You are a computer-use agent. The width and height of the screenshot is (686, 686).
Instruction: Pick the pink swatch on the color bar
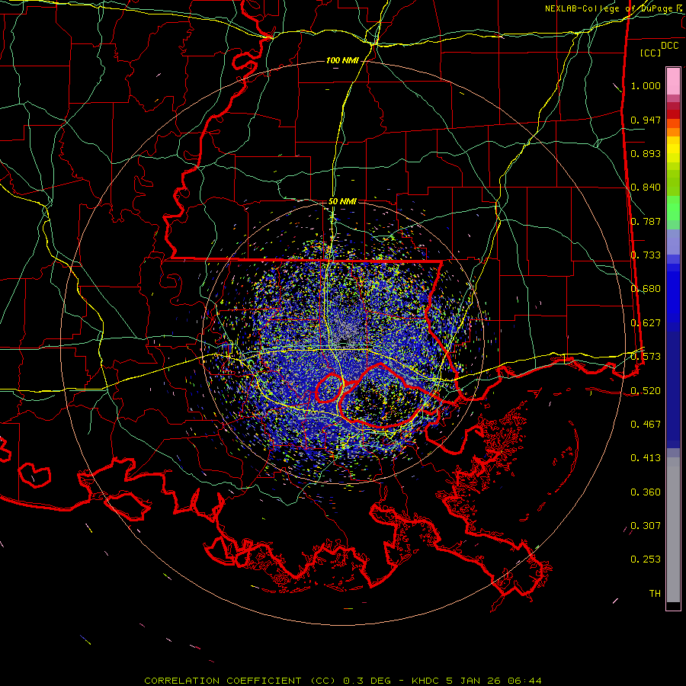point(673,82)
